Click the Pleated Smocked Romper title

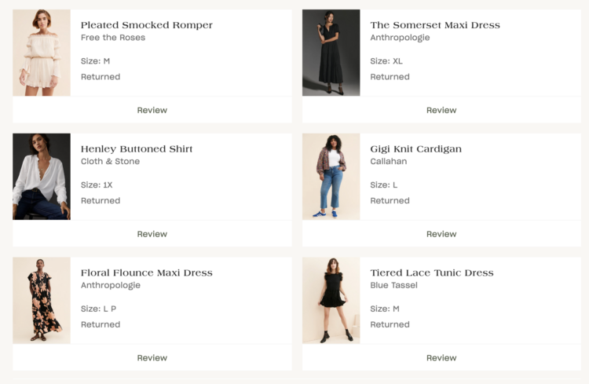coord(146,25)
